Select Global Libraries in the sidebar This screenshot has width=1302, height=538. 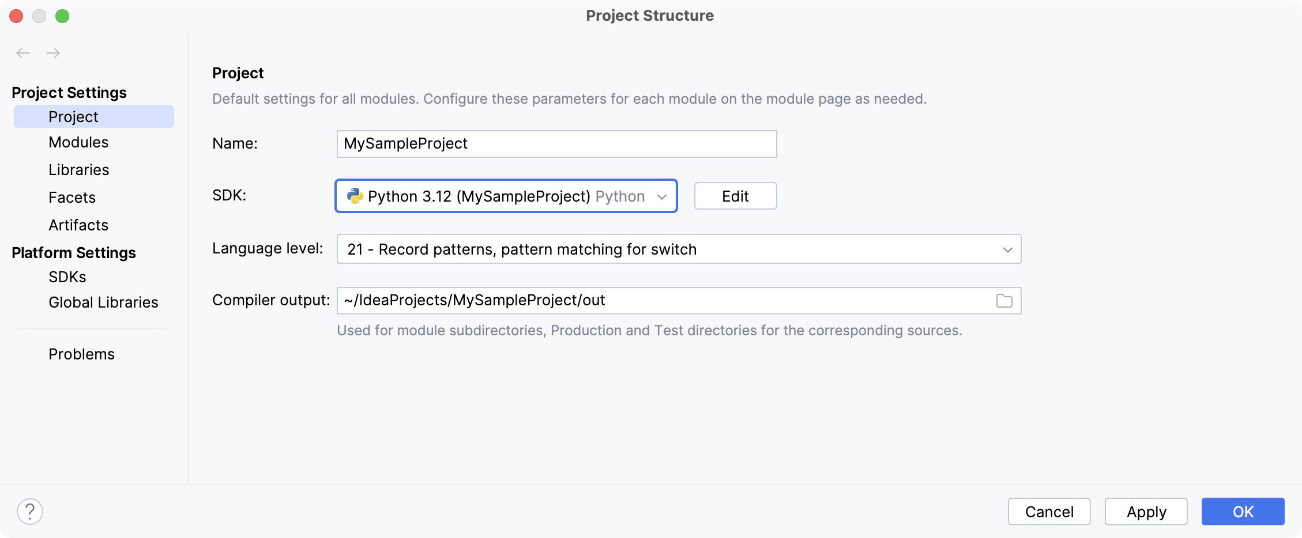(x=103, y=302)
